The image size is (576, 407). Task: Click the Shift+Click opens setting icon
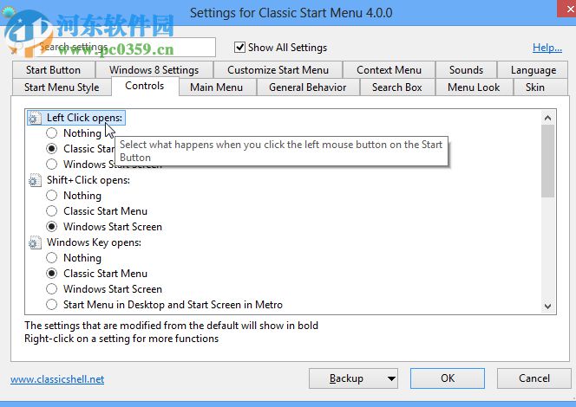35,180
